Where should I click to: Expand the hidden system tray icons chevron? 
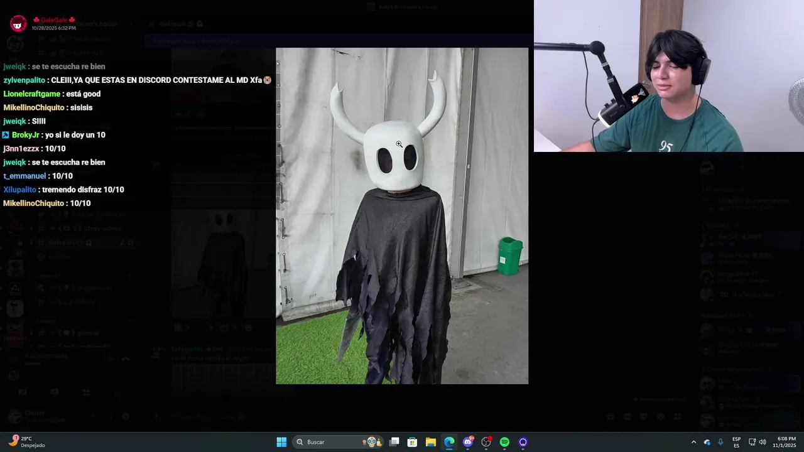coord(693,442)
